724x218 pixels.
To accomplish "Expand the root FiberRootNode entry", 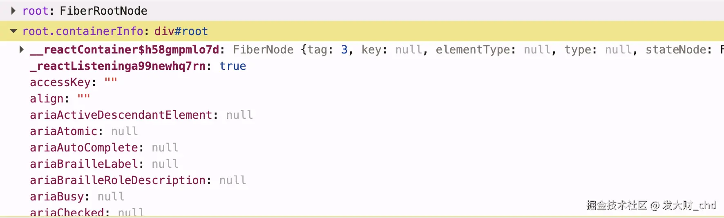I will pyautogui.click(x=13, y=11).
